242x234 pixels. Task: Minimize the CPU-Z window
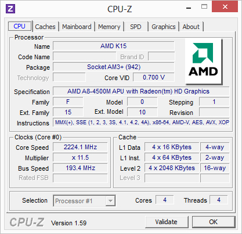pos(189,8)
